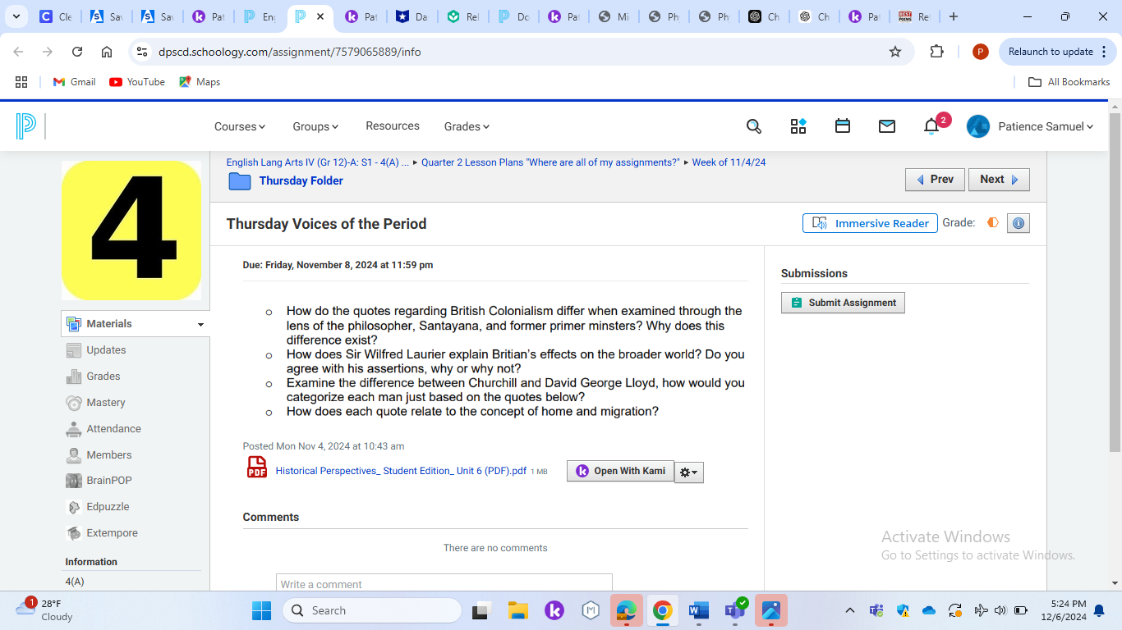Click the orange grade status icon
The height and width of the screenshot is (630, 1122).
click(993, 222)
